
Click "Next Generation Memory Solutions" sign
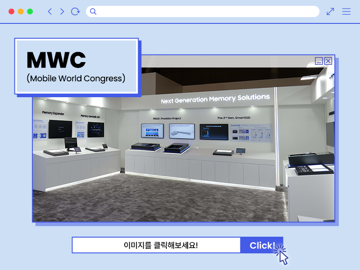[215, 99]
